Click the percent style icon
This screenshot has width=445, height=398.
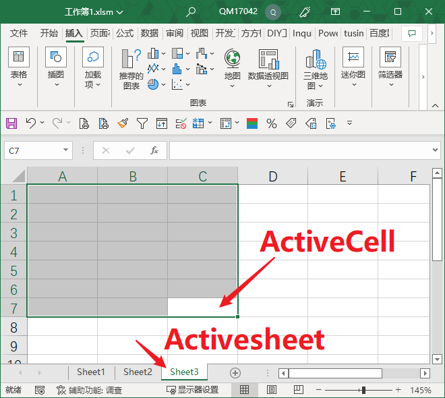coord(271,123)
